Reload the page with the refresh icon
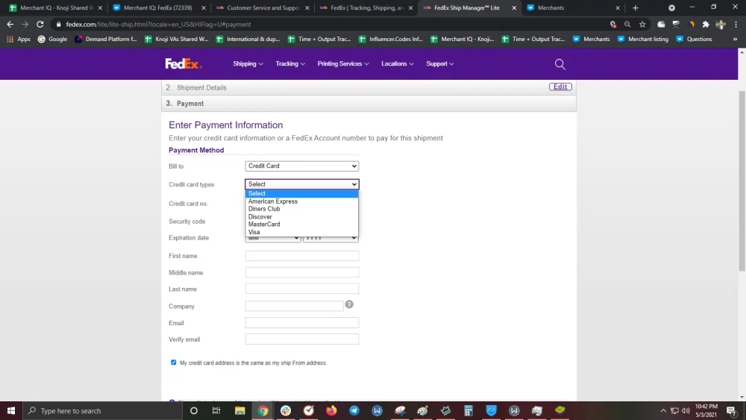746x420 pixels. [x=40, y=25]
